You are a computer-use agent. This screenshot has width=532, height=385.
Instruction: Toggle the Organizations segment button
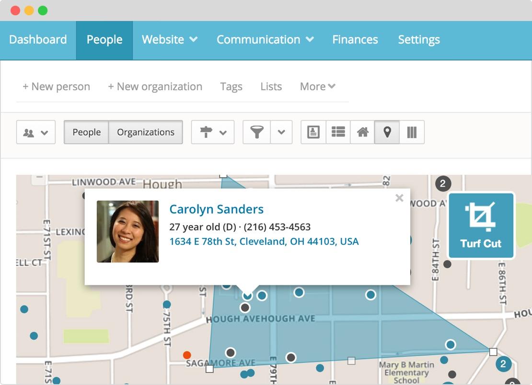point(146,132)
